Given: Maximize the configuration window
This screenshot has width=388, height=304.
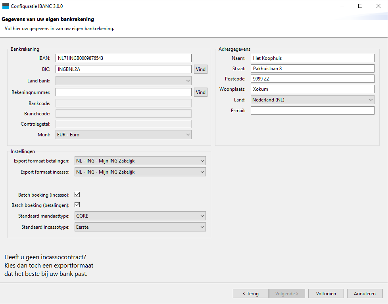Looking at the screenshot, I should (x=360, y=6).
